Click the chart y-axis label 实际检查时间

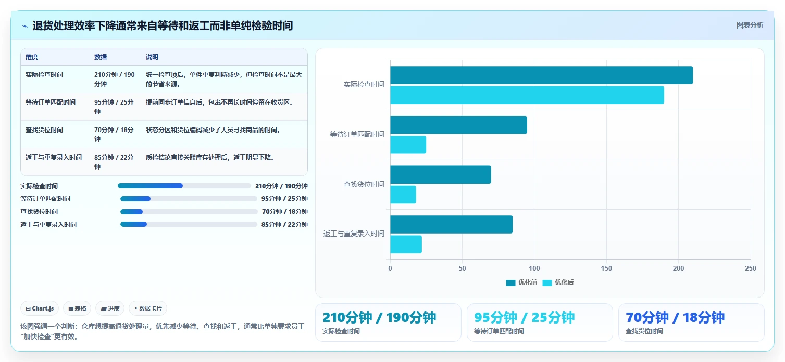coord(364,84)
